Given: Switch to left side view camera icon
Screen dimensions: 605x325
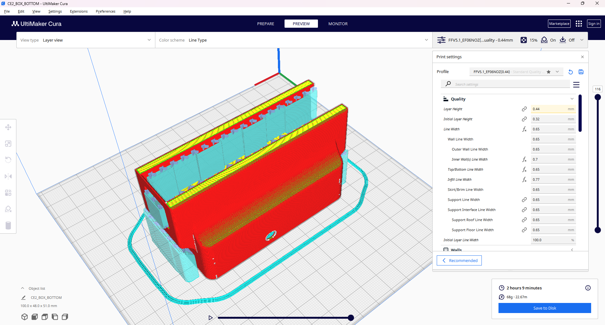Looking at the screenshot, I should point(55,317).
